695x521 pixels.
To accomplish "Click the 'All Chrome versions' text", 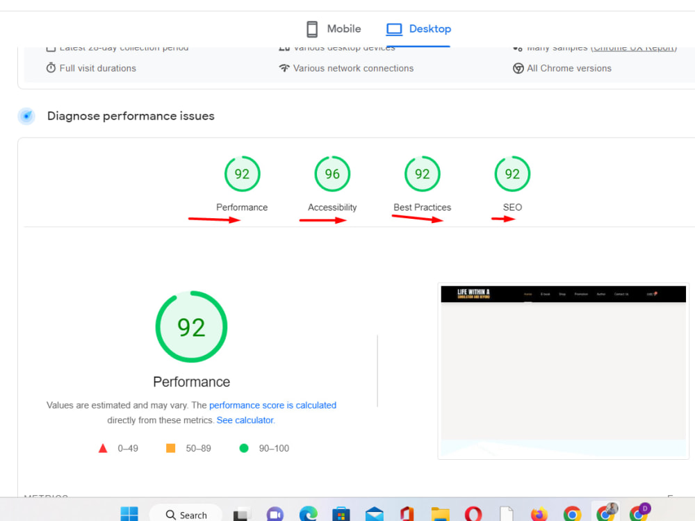I will pyautogui.click(x=569, y=68).
